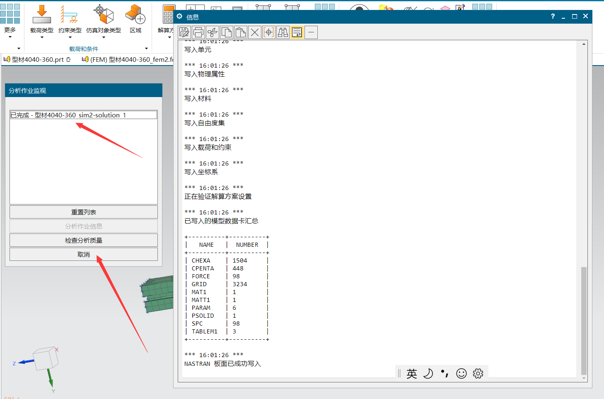Image resolution: width=604 pixels, height=399 pixels.
Task: Click the Cut (scissors) icon
Action: pyautogui.click(x=213, y=32)
